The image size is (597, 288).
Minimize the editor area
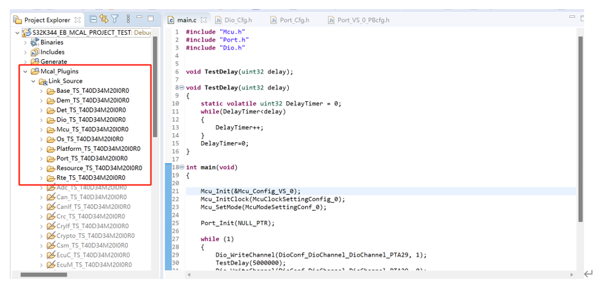click(x=573, y=17)
